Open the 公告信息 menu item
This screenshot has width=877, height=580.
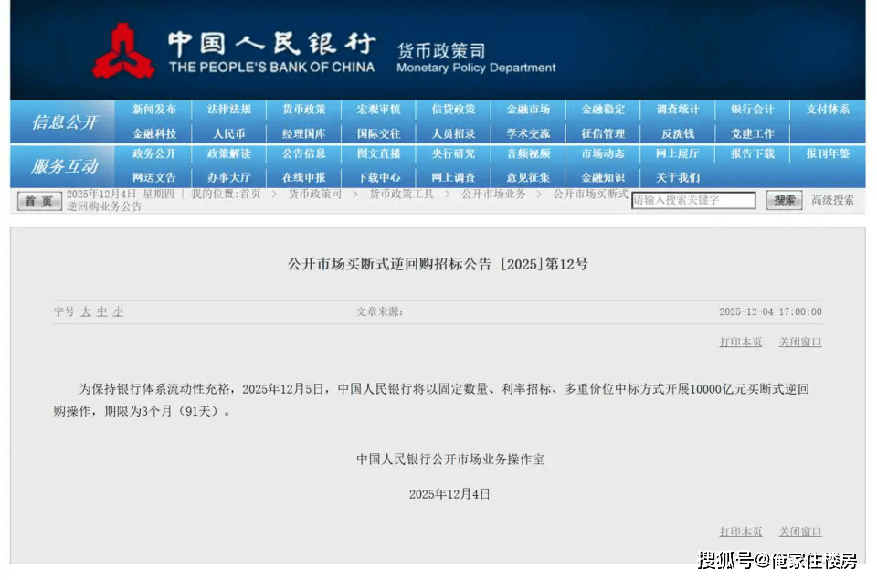coord(304,154)
